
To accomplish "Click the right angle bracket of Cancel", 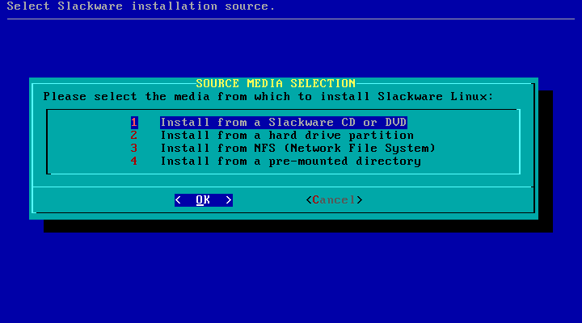I will coord(360,199).
